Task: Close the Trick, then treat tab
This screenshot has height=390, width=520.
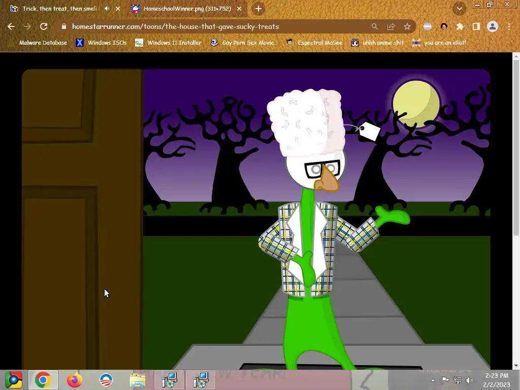Action: (118, 9)
